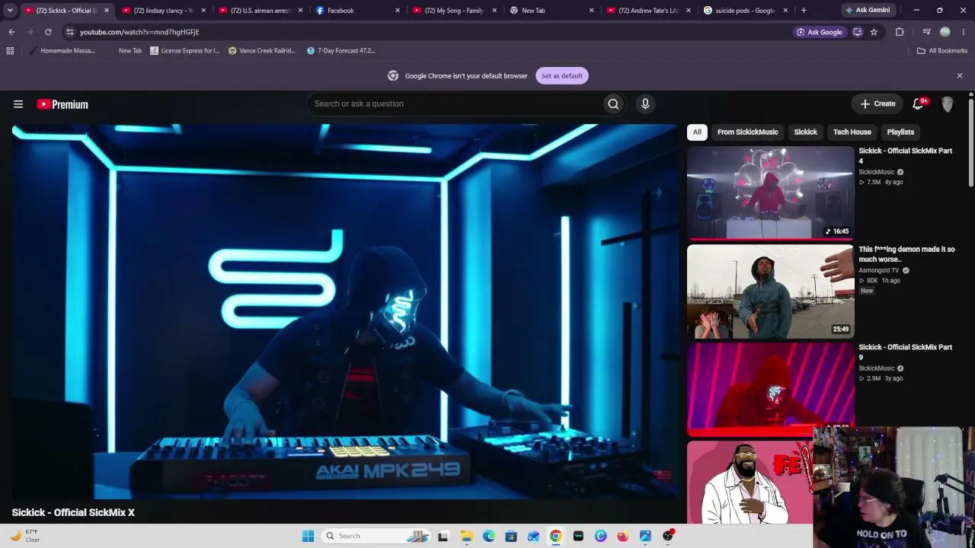This screenshot has width=975, height=548.
Task: Switch to OBS Studio in the taskbar
Action: pyautogui.click(x=668, y=536)
